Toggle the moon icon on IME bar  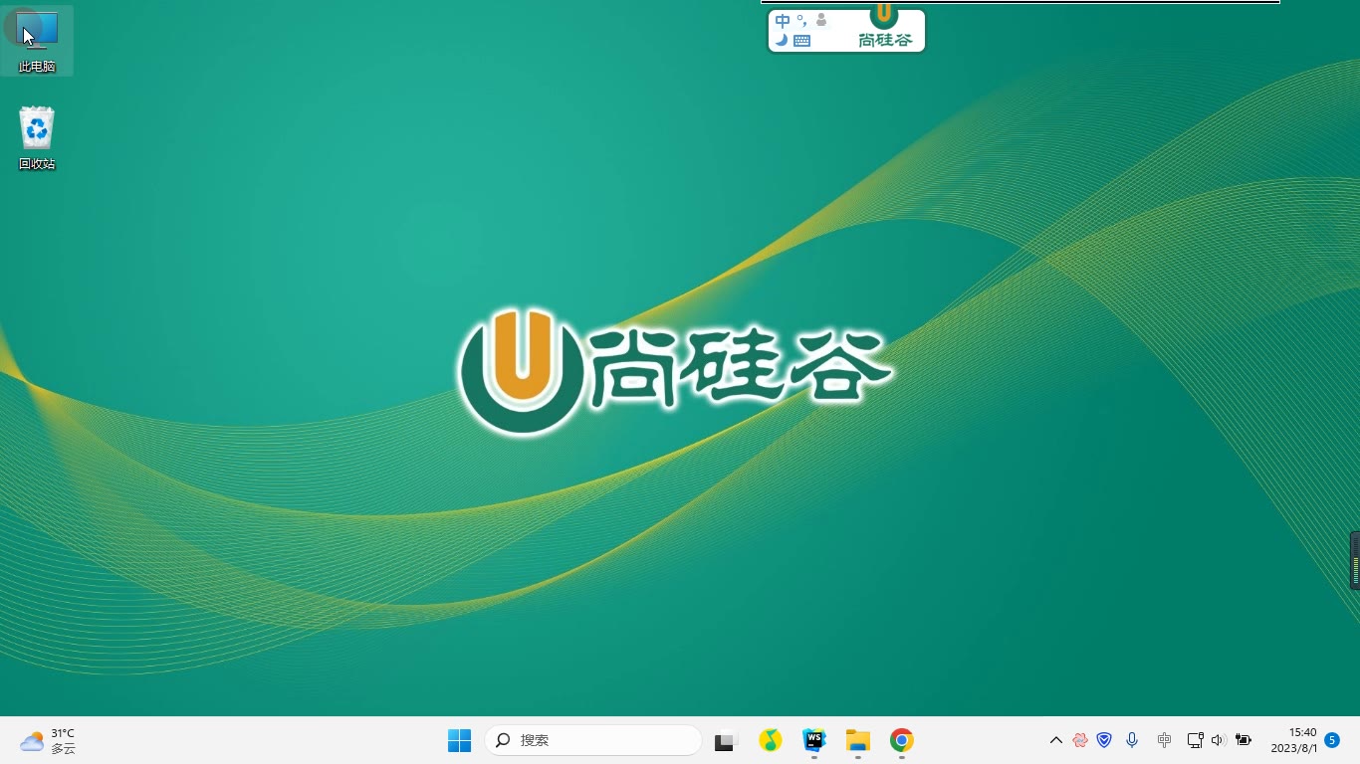(x=782, y=41)
